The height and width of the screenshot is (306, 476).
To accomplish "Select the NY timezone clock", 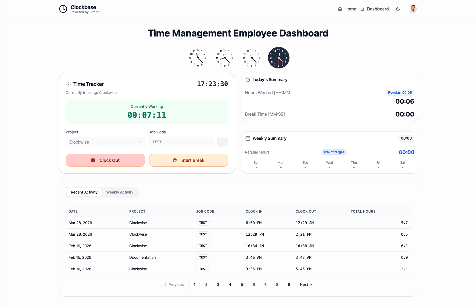I will [x=198, y=57].
